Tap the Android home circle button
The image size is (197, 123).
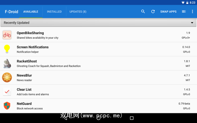point(98,118)
